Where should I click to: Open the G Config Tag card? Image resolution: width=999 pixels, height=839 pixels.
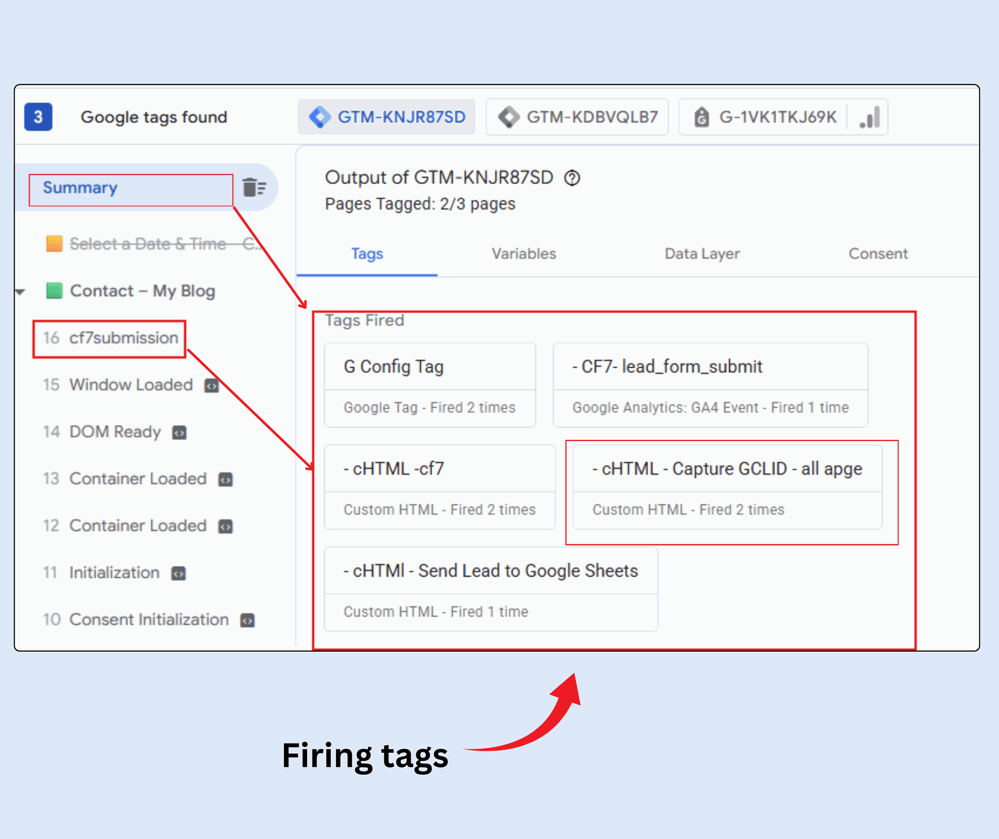tap(430, 384)
